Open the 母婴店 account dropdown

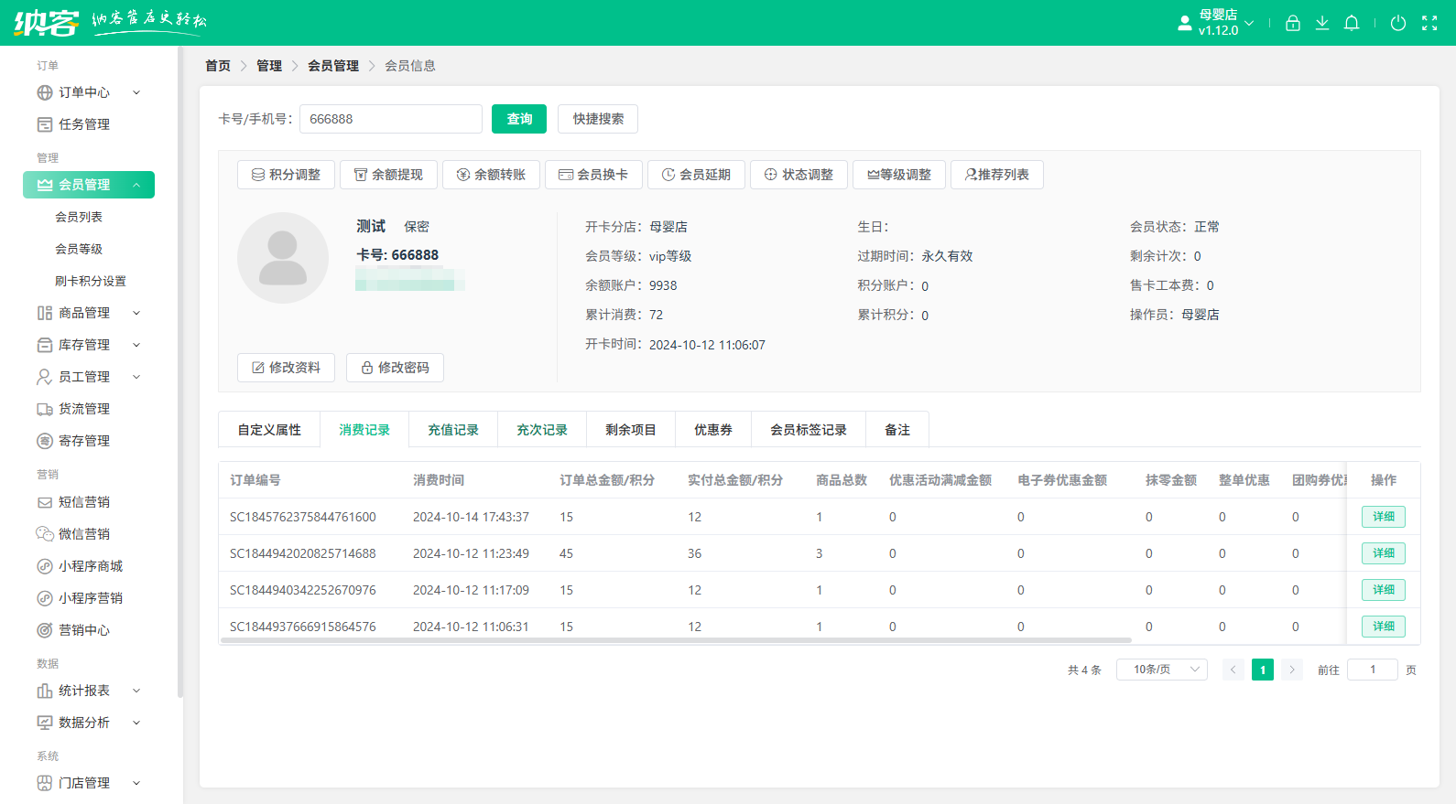click(1217, 23)
